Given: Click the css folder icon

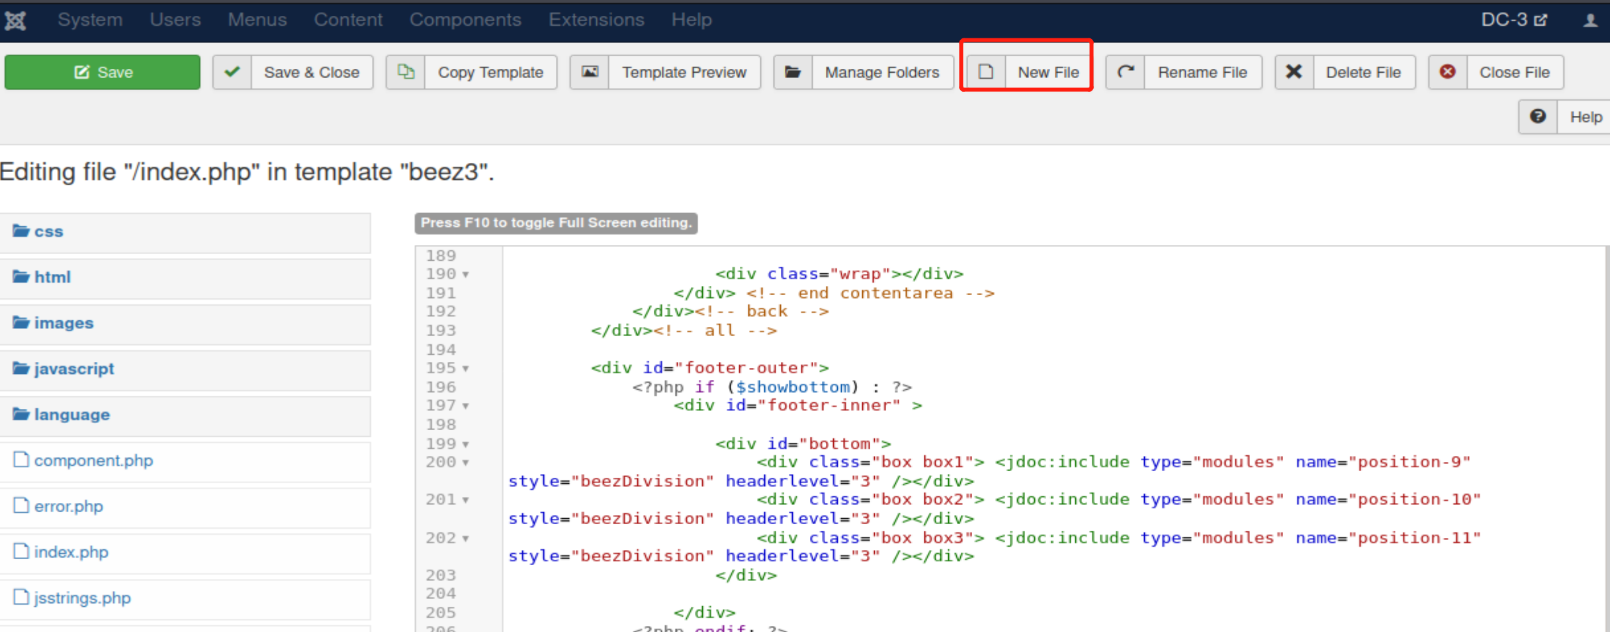Looking at the screenshot, I should [x=21, y=230].
